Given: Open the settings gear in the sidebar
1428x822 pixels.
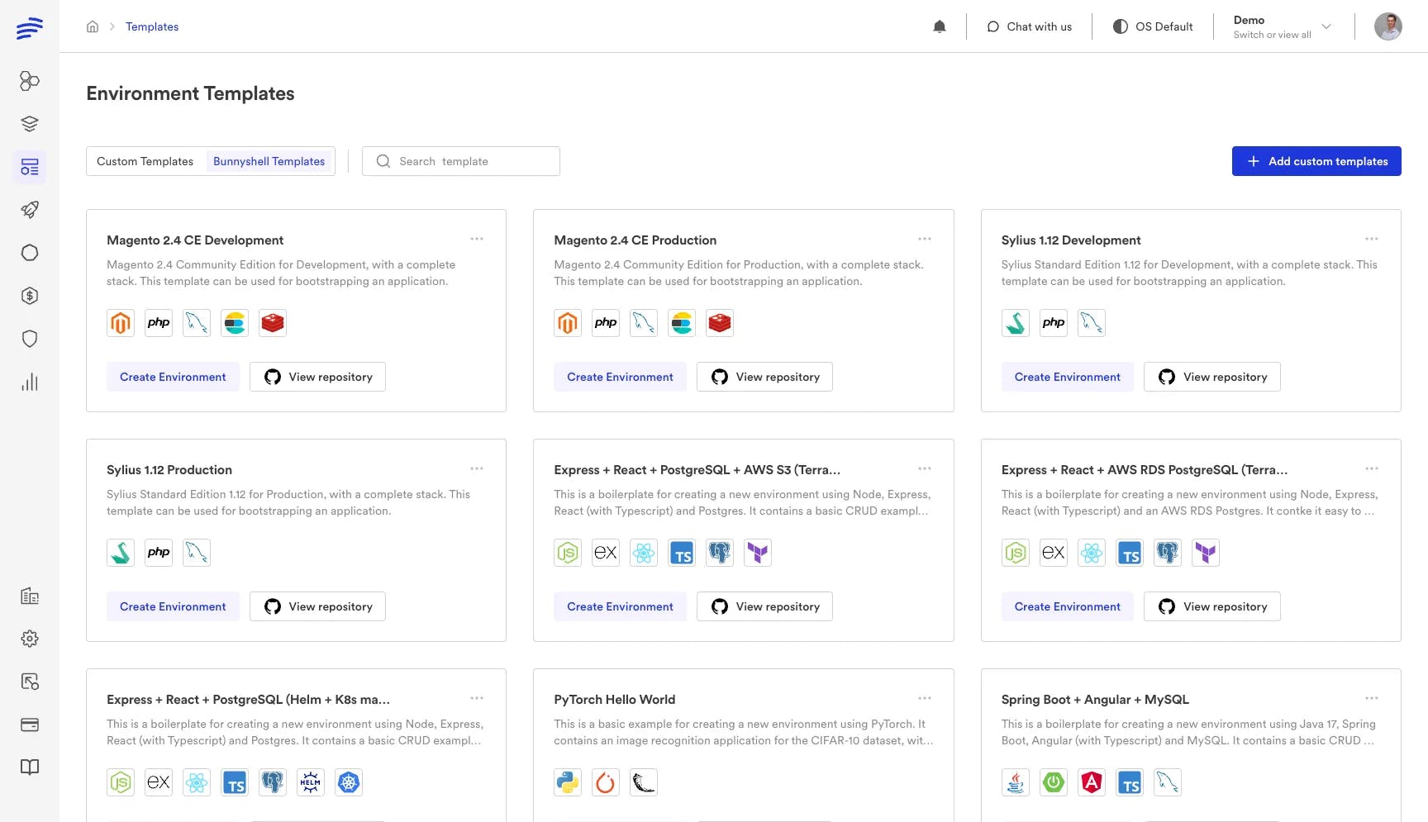Looking at the screenshot, I should [x=30, y=639].
